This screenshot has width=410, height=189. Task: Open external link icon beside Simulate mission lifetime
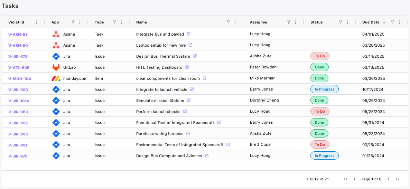point(189,100)
